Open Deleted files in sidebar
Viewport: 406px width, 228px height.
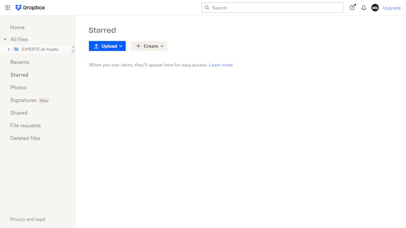[x=25, y=138]
